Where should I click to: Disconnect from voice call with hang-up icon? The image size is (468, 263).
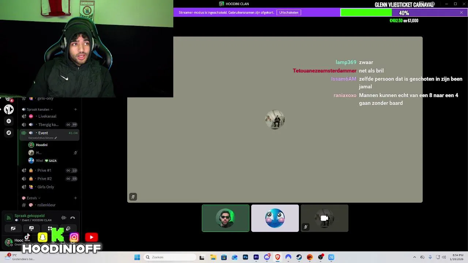point(72,218)
